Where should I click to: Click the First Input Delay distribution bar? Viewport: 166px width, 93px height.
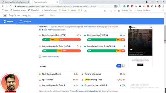click(106, 40)
